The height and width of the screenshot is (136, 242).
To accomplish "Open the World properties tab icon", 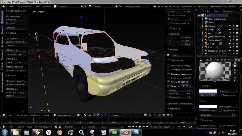I will coord(218,60).
